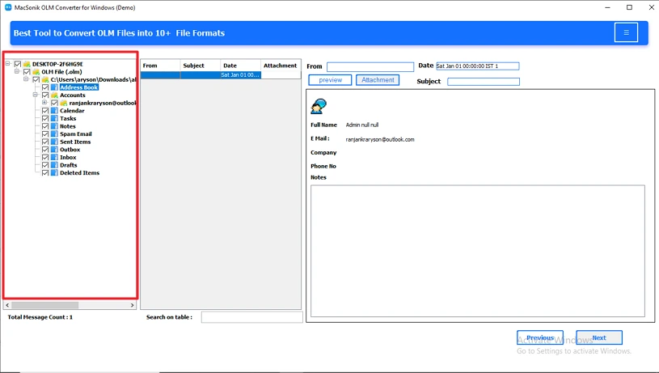This screenshot has height=373, width=659.
Task: Uncheck the Outbox checkbox
Action: click(45, 150)
